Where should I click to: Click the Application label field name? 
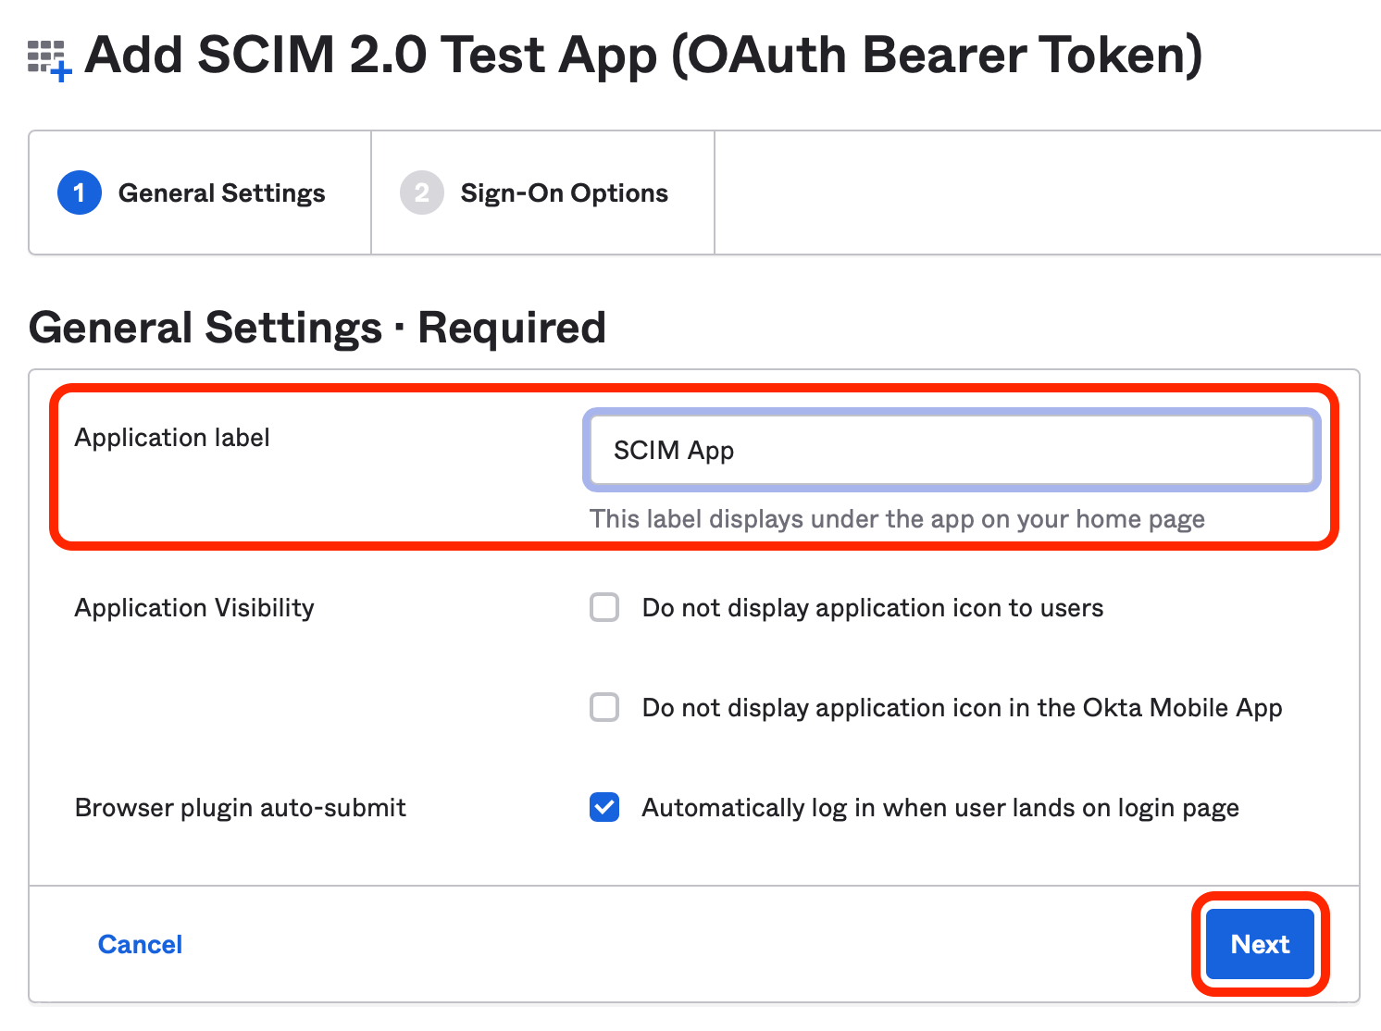tap(172, 438)
